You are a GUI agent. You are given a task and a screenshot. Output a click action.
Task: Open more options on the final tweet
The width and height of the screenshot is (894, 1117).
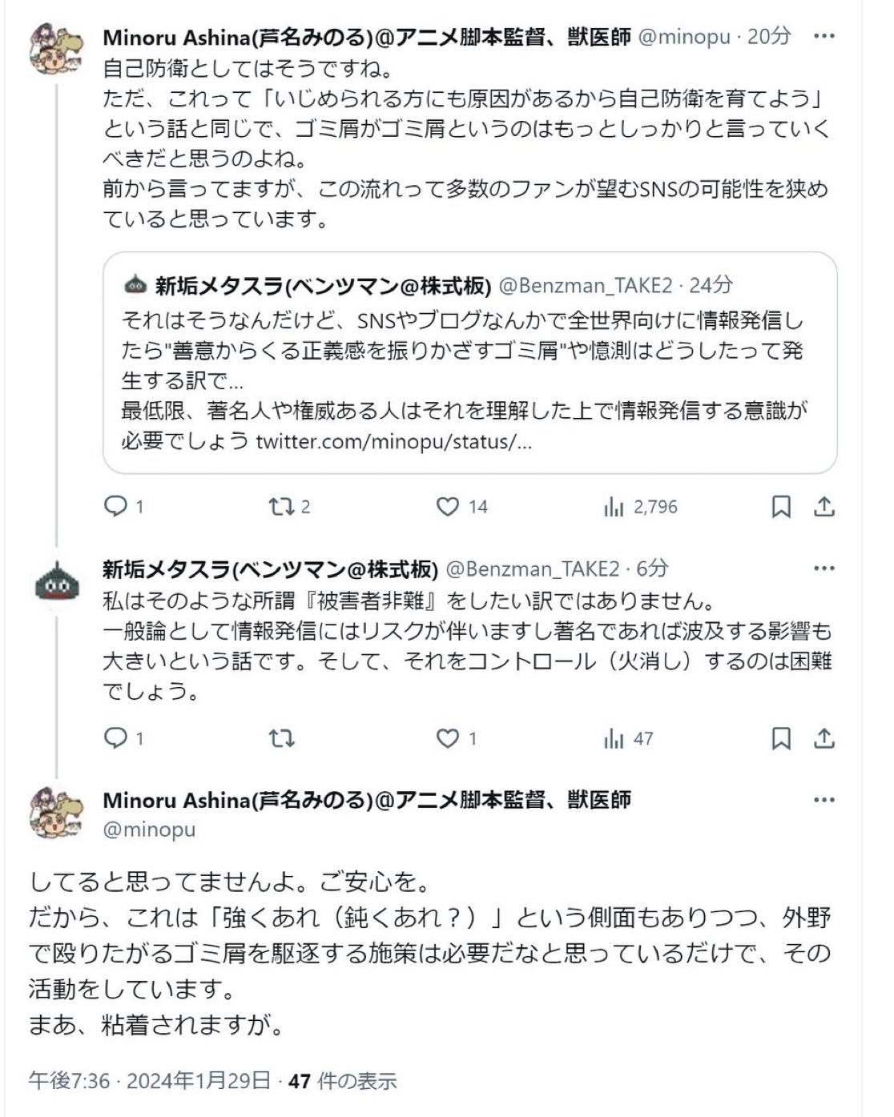(x=824, y=800)
